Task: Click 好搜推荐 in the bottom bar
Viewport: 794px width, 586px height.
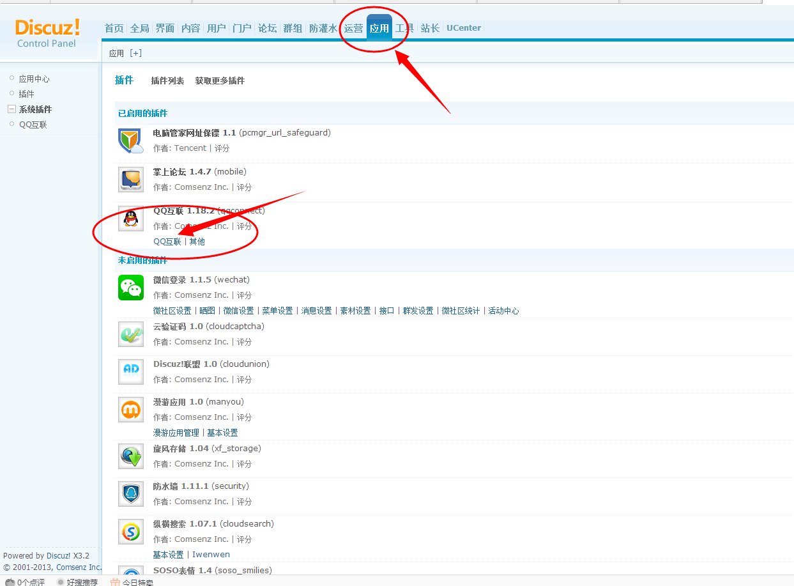Action: pyautogui.click(x=82, y=582)
